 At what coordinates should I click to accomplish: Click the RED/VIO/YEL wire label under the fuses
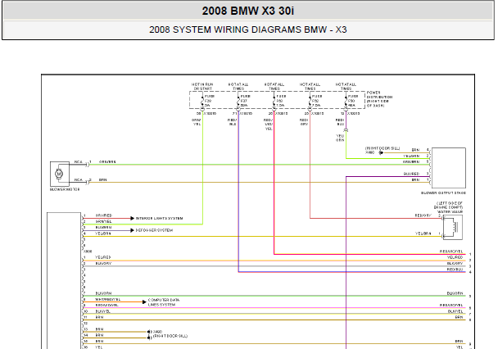point(269,125)
